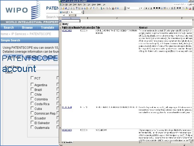Follow the IP Services breadcrumb link
194x146 pixels.
point(19,34)
